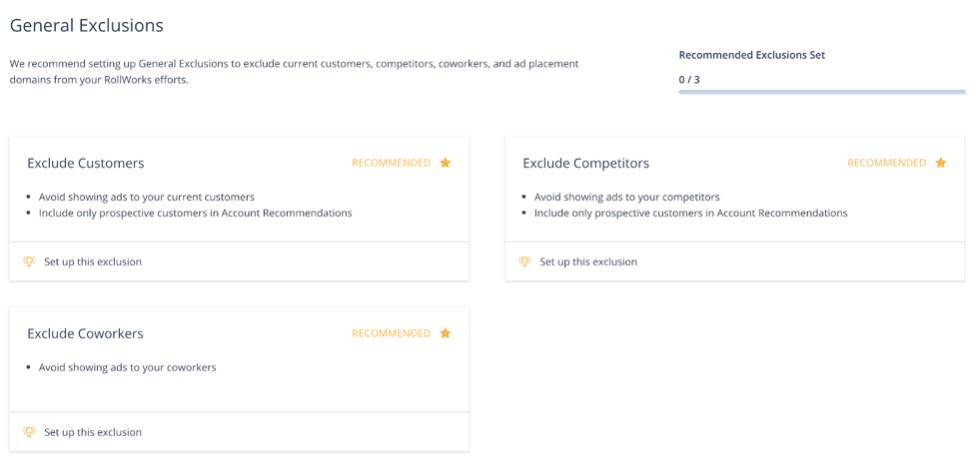The height and width of the screenshot is (469, 973).
Task: Click the 0 / 3 exclusions counter
Action: pos(689,79)
